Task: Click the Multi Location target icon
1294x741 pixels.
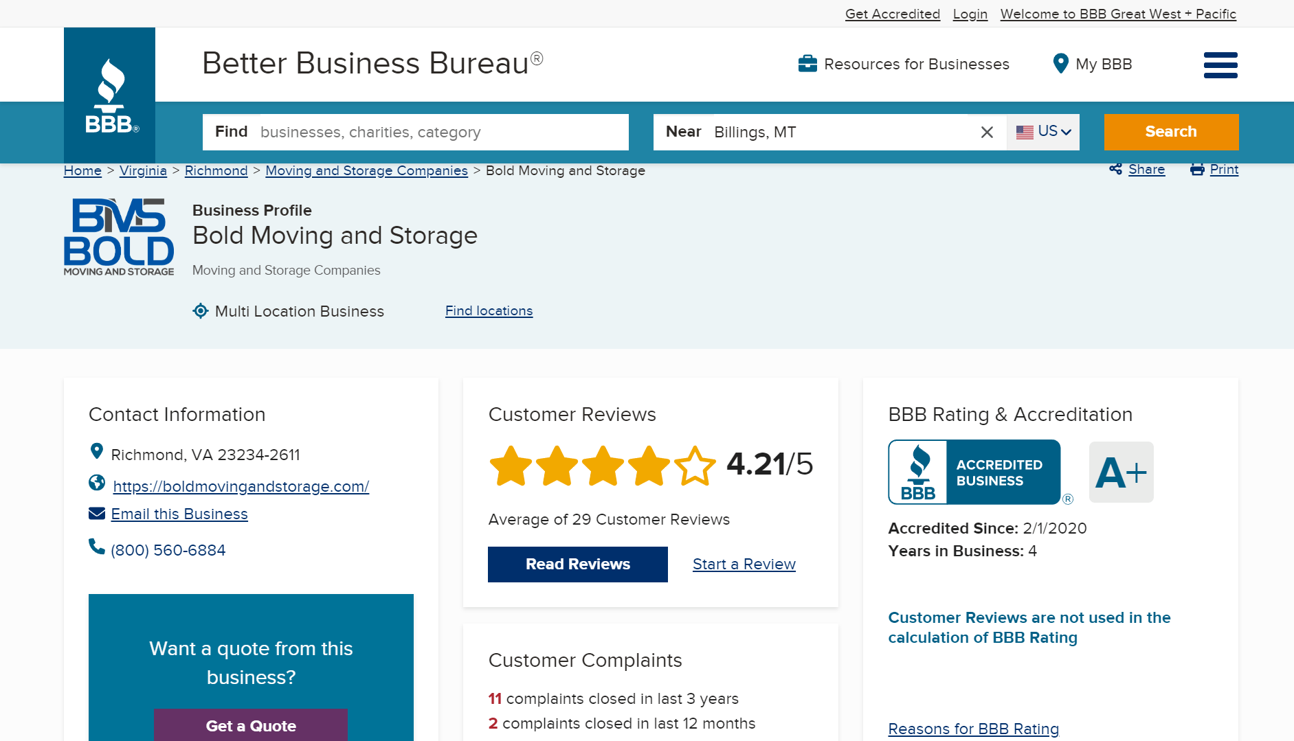Action: point(200,311)
